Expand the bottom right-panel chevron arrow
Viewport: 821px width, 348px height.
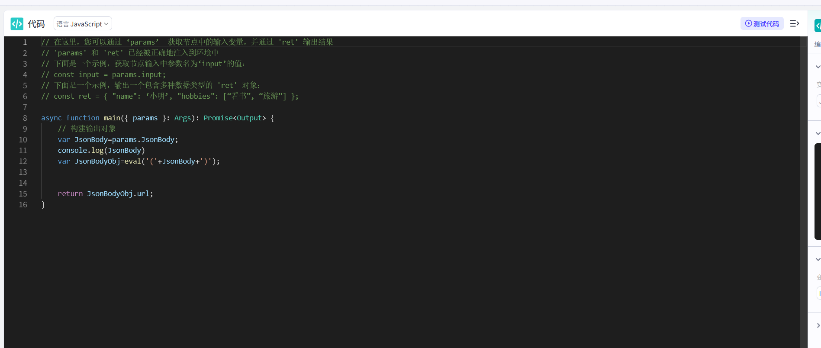click(818, 325)
